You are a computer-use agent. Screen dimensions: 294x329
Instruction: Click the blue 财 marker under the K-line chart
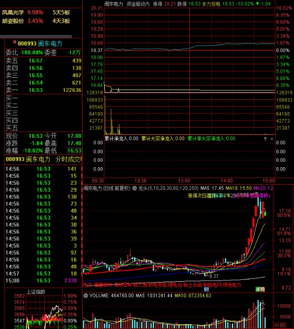(x=206, y=289)
